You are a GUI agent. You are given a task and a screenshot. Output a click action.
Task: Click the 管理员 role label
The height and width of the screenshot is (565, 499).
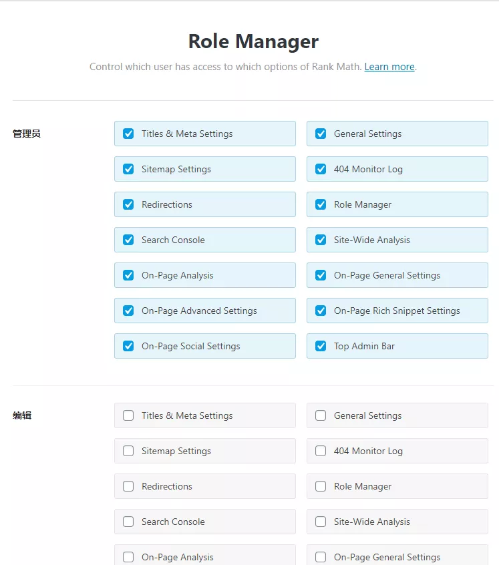pos(27,134)
